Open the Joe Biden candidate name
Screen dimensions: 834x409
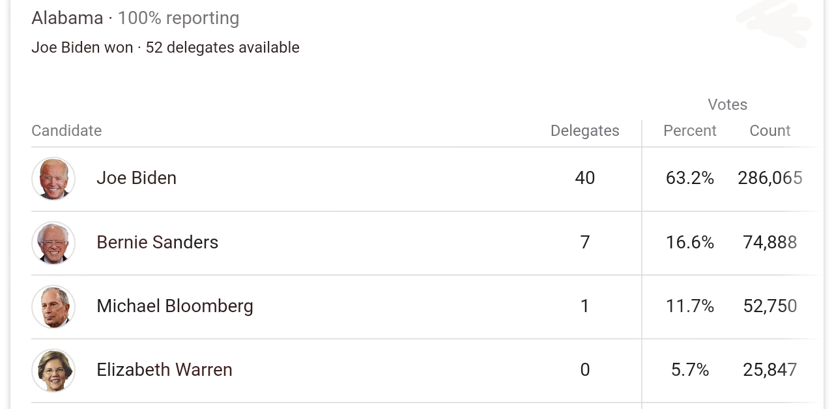136,178
